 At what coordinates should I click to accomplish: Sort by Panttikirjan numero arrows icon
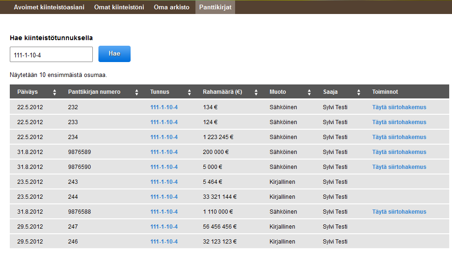(x=137, y=92)
